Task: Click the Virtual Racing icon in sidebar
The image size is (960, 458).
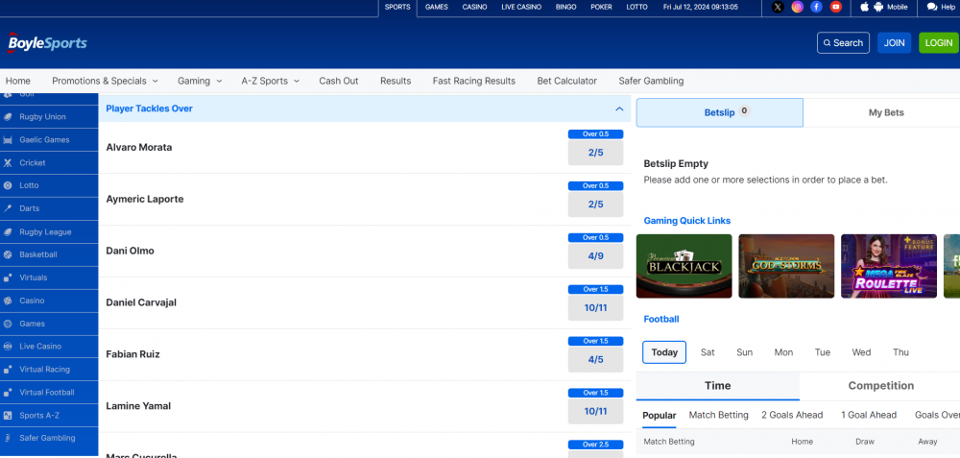Action: [x=8, y=370]
